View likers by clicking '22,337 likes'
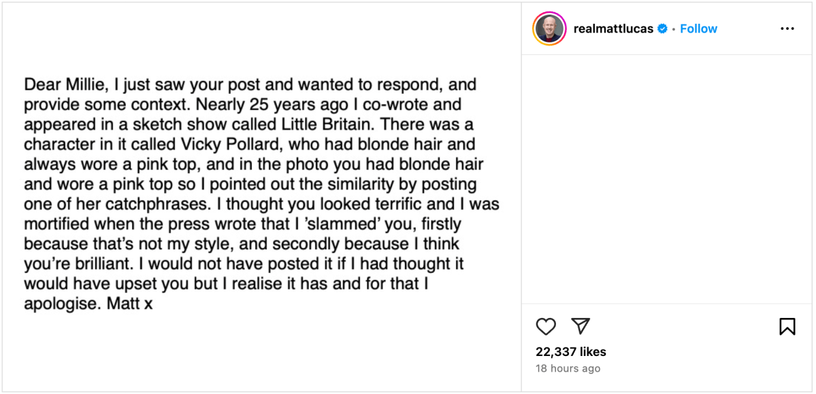This screenshot has width=816, height=394. [570, 352]
